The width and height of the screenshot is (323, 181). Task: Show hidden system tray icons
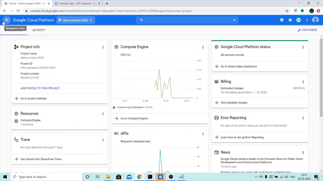256,177
